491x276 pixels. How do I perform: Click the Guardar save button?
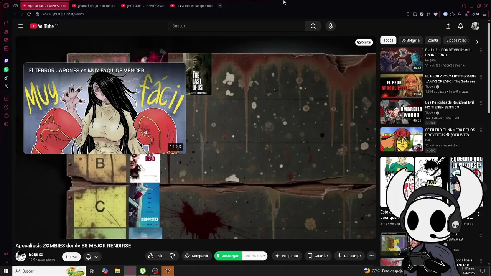(x=318, y=256)
